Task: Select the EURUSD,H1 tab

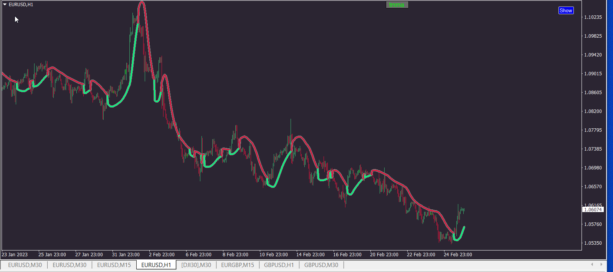Action: click(x=156, y=265)
